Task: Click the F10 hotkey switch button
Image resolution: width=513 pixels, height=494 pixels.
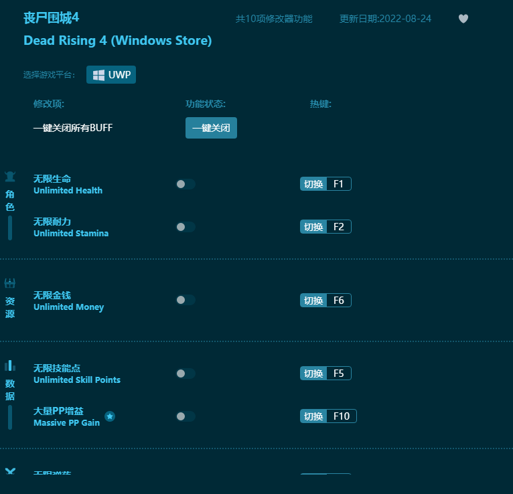Action: (328, 416)
